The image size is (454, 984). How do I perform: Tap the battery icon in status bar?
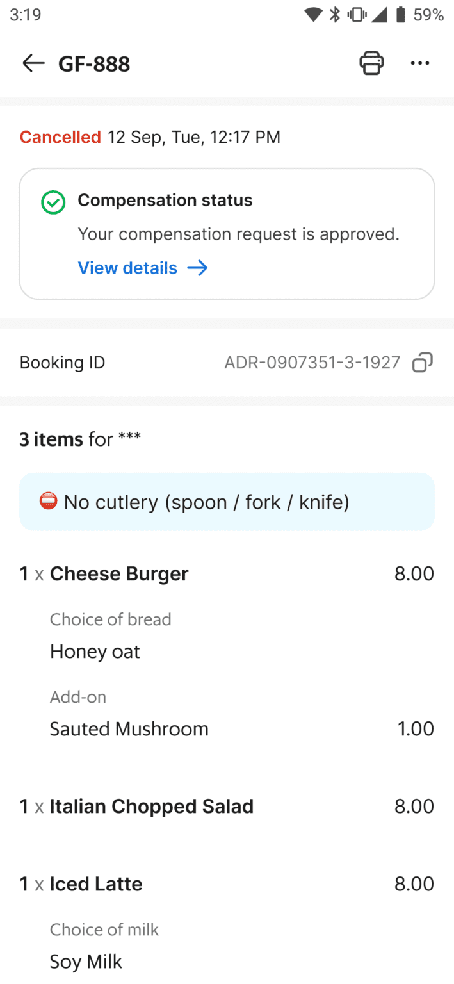tap(401, 15)
